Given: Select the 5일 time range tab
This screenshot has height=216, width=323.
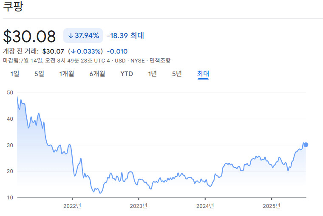Looking at the screenshot, I should (x=39, y=74).
